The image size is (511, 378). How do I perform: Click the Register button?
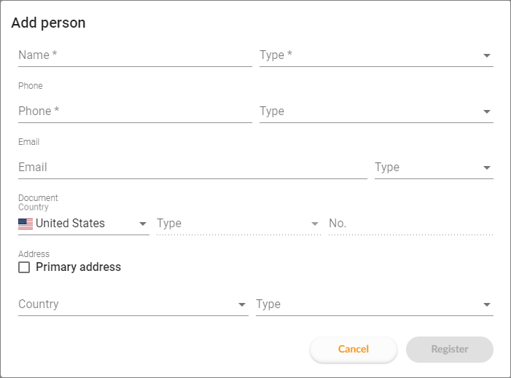point(450,350)
